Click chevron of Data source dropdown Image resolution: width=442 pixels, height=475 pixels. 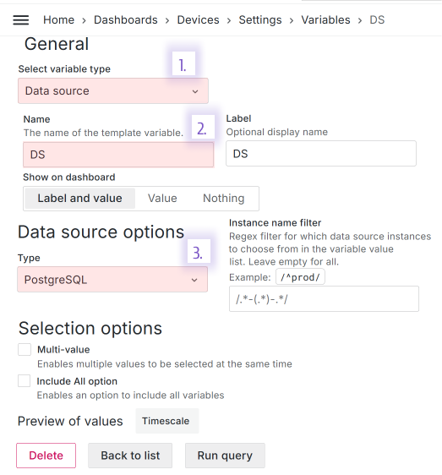click(195, 91)
